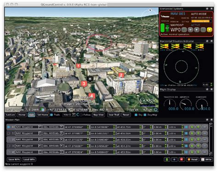Move waypoint 3 up with its first green arrow button

tap(192, 146)
